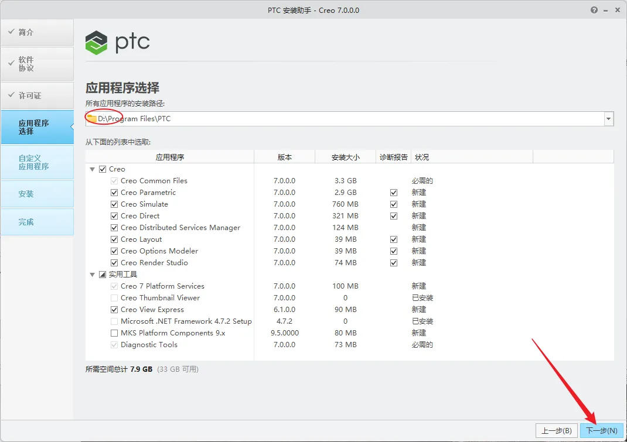This screenshot has width=627, height=442.
Task: Click the 上一步(B) button
Action: (x=557, y=431)
